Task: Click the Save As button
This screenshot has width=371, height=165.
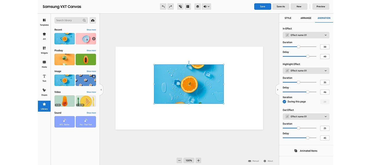Action: tap(281, 6)
